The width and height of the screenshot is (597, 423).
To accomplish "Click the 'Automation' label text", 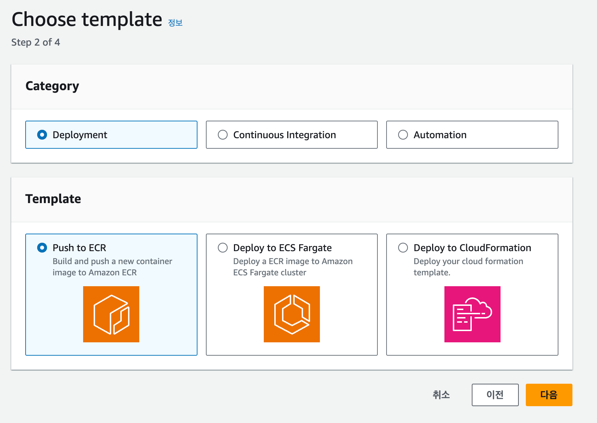I will coord(440,135).
